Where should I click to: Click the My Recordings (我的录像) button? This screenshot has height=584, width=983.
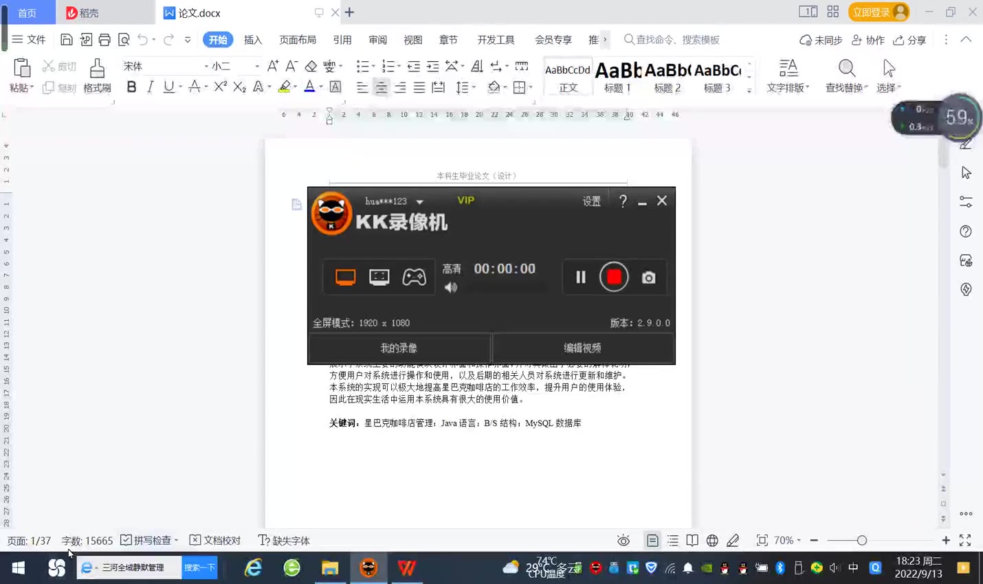(x=399, y=348)
